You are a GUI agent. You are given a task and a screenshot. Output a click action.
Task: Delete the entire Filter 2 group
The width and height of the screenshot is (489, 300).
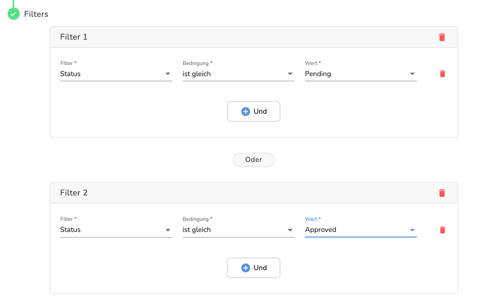coord(442,193)
